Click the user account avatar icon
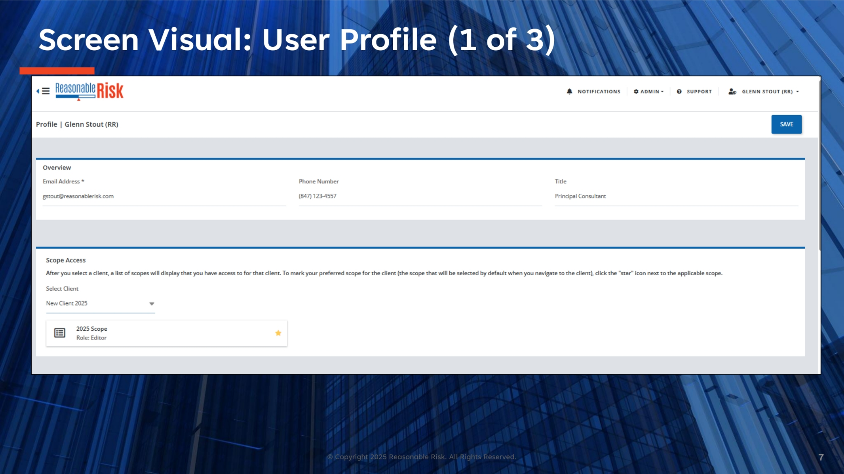Viewport: 844px width, 474px height. point(732,92)
